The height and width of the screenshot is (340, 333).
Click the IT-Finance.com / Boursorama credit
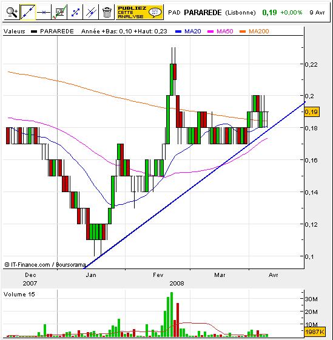click(x=45, y=264)
